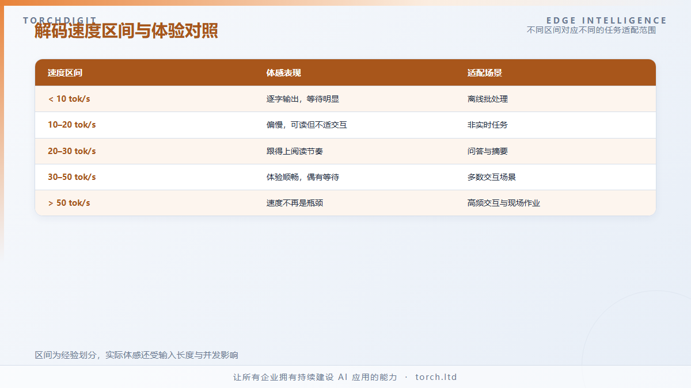Viewport: 691px width, 388px height.
Task: Click the cell 体验顺畅，偶有等待
Action: [303, 177]
